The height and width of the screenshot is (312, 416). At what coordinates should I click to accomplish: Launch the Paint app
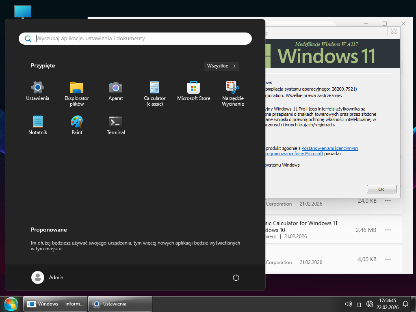click(x=77, y=125)
